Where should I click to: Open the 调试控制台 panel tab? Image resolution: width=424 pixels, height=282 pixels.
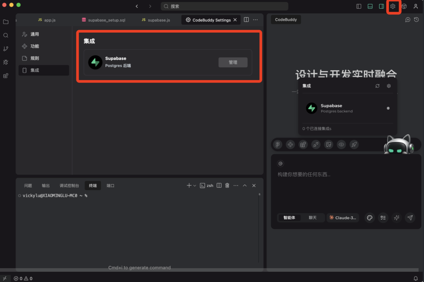(x=69, y=185)
